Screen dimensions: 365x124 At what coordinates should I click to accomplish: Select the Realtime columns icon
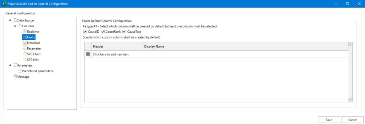(x=25, y=31)
